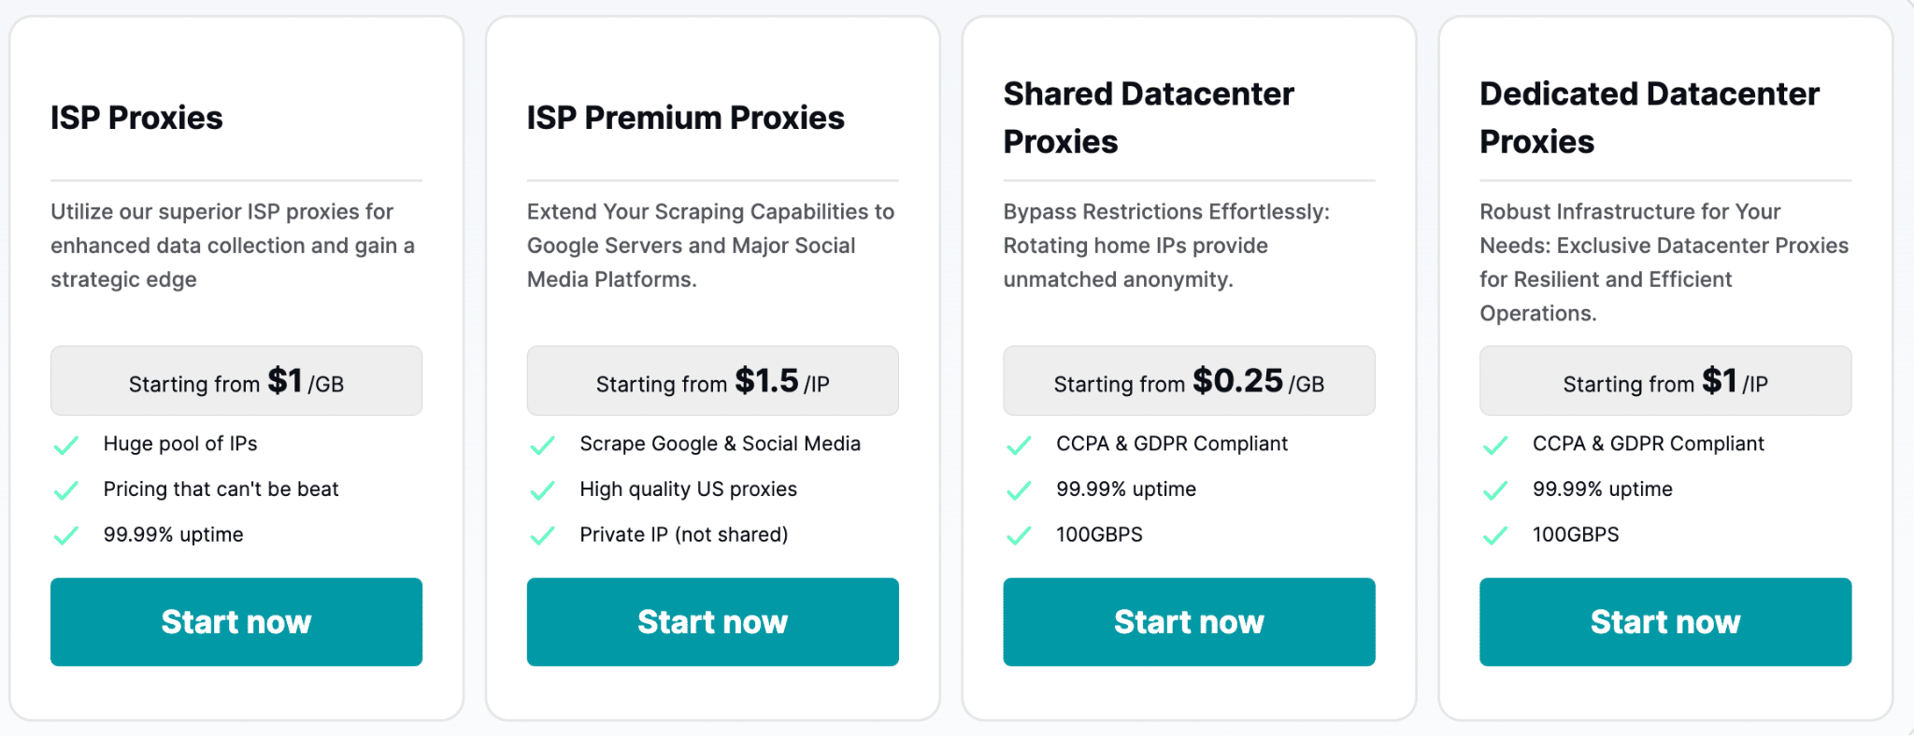Click checkmark by Dedicated Datacenter 99.99% uptime
Screen dimensions: 1914x736
1496,490
